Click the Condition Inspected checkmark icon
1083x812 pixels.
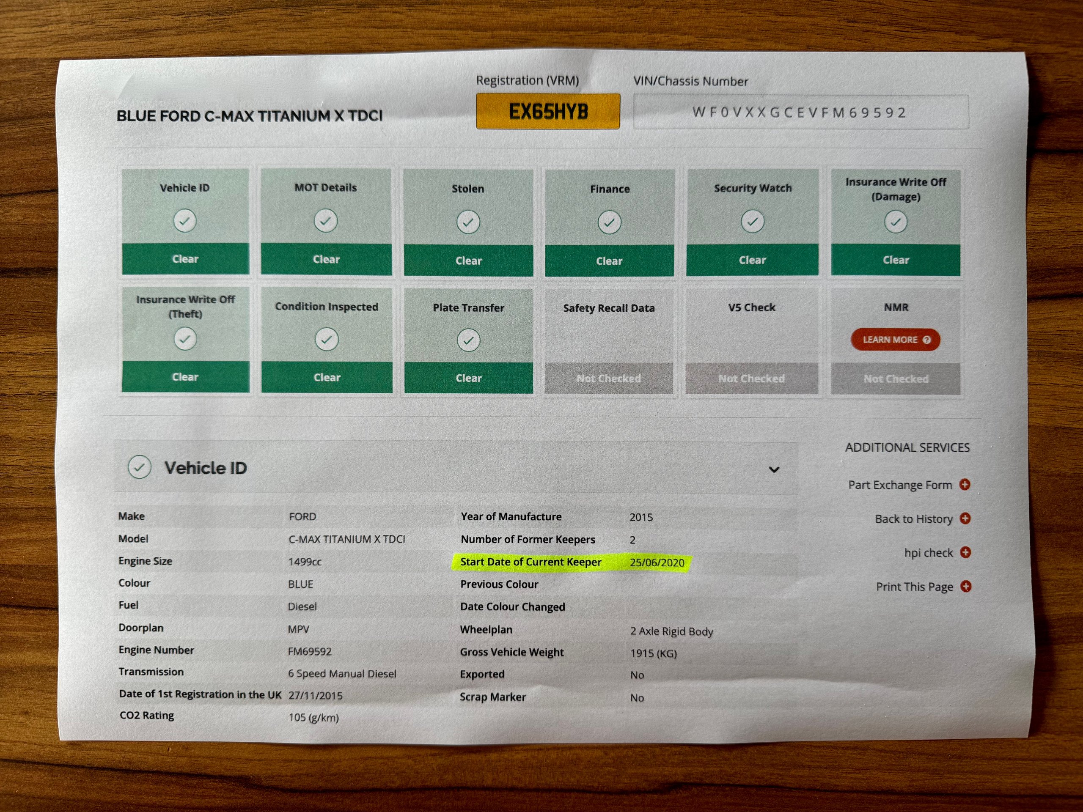tap(327, 339)
